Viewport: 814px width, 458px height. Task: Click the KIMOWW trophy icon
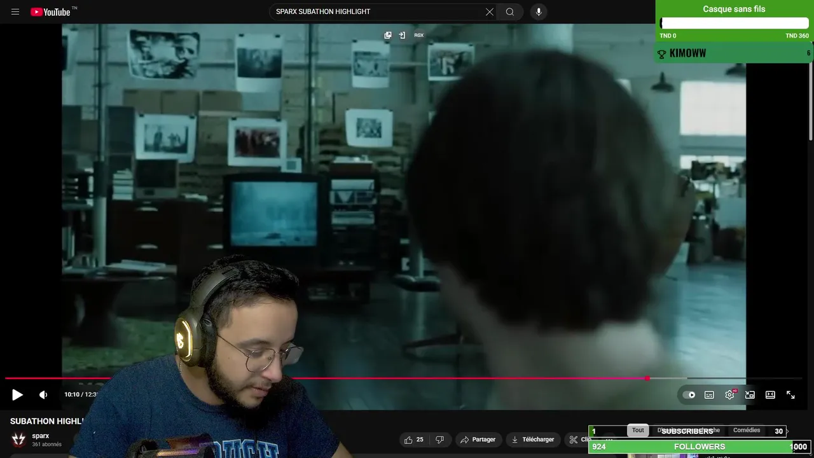(x=661, y=54)
